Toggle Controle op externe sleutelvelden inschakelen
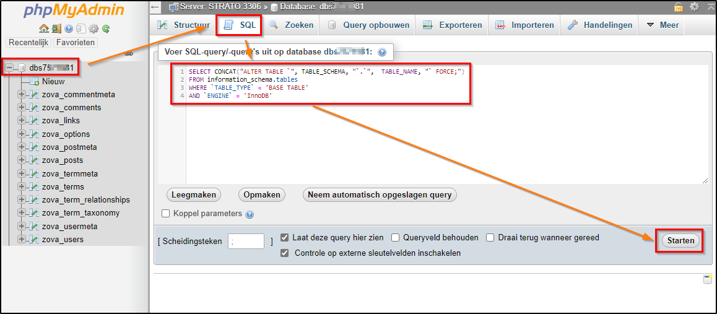Image resolution: width=717 pixels, height=314 pixels. tap(284, 253)
